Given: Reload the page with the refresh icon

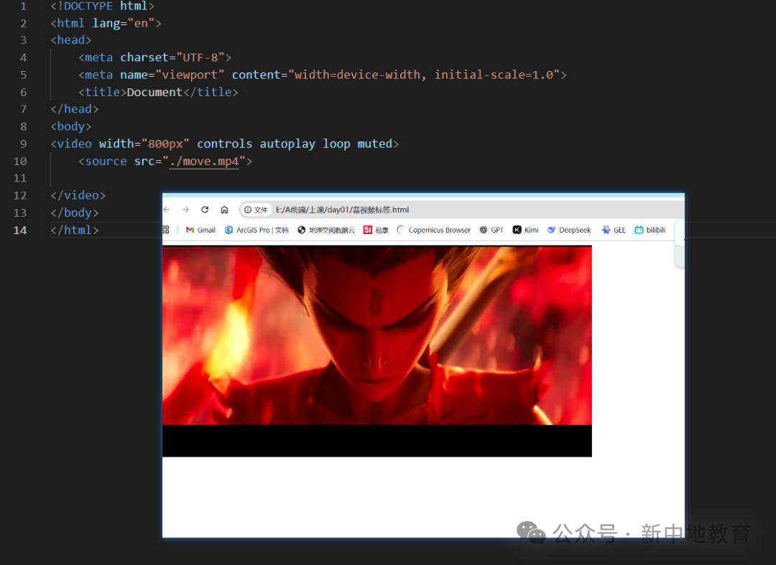Looking at the screenshot, I should pos(205,210).
